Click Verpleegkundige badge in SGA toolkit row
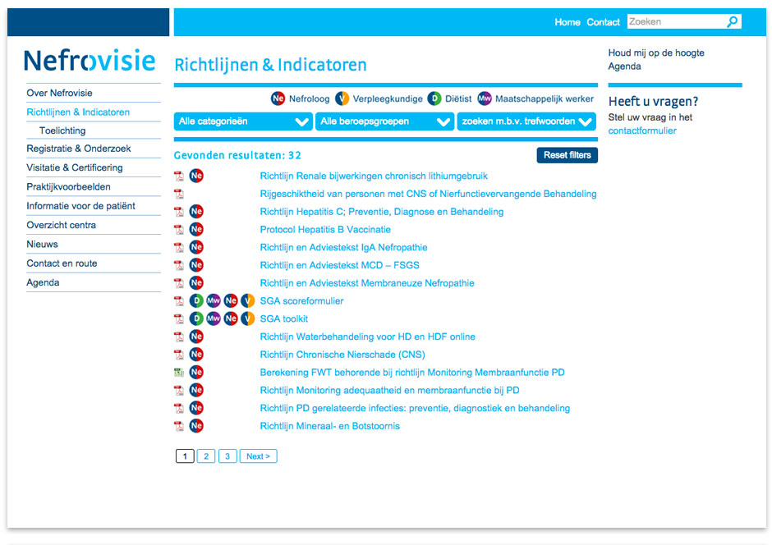This screenshot has height=545, width=772. (x=248, y=318)
